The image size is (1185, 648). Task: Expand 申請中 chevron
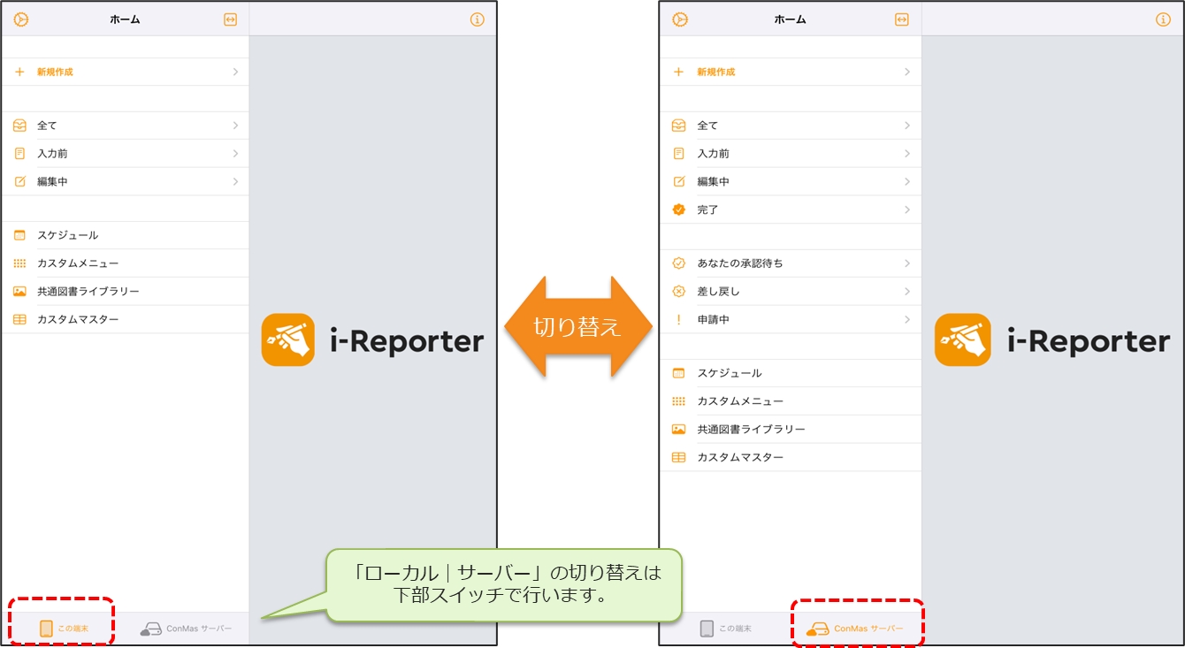pos(907,319)
